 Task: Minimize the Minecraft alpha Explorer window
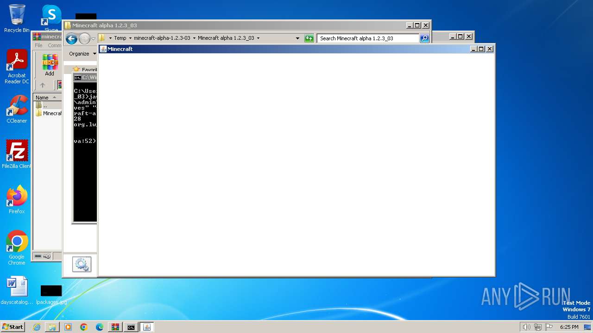pyautogui.click(x=409, y=25)
